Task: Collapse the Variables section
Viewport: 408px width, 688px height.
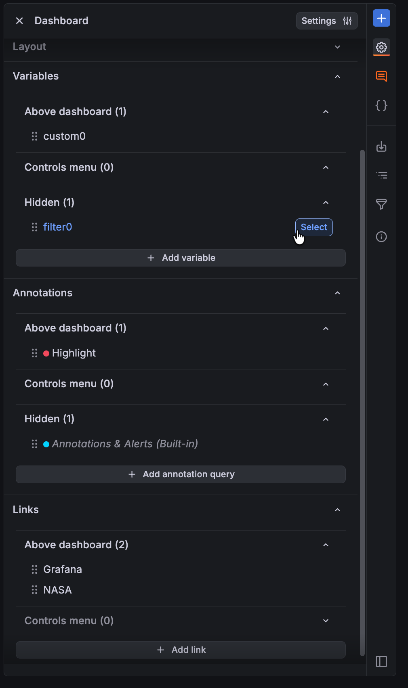Action: pos(338,76)
